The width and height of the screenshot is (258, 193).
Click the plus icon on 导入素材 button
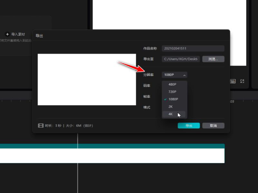pos(7,34)
